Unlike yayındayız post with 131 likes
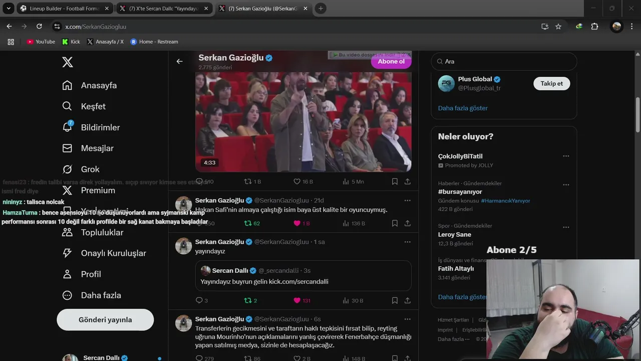The image size is (641, 361). point(302,300)
